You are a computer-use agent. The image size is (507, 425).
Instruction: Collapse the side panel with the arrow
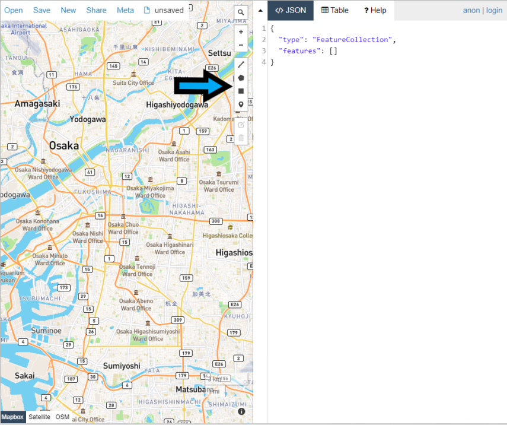260,10
